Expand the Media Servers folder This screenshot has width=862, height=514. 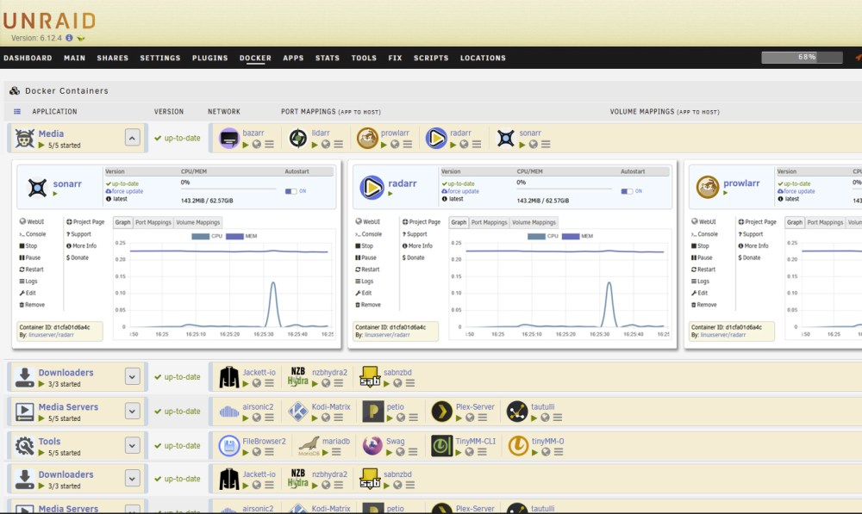pyautogui.click(x=132, y=412)
